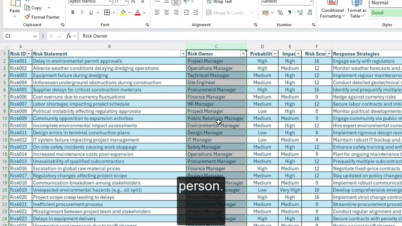Increase indent in Alignment group
Screen dimensions: 402x226
pos(196,13)
